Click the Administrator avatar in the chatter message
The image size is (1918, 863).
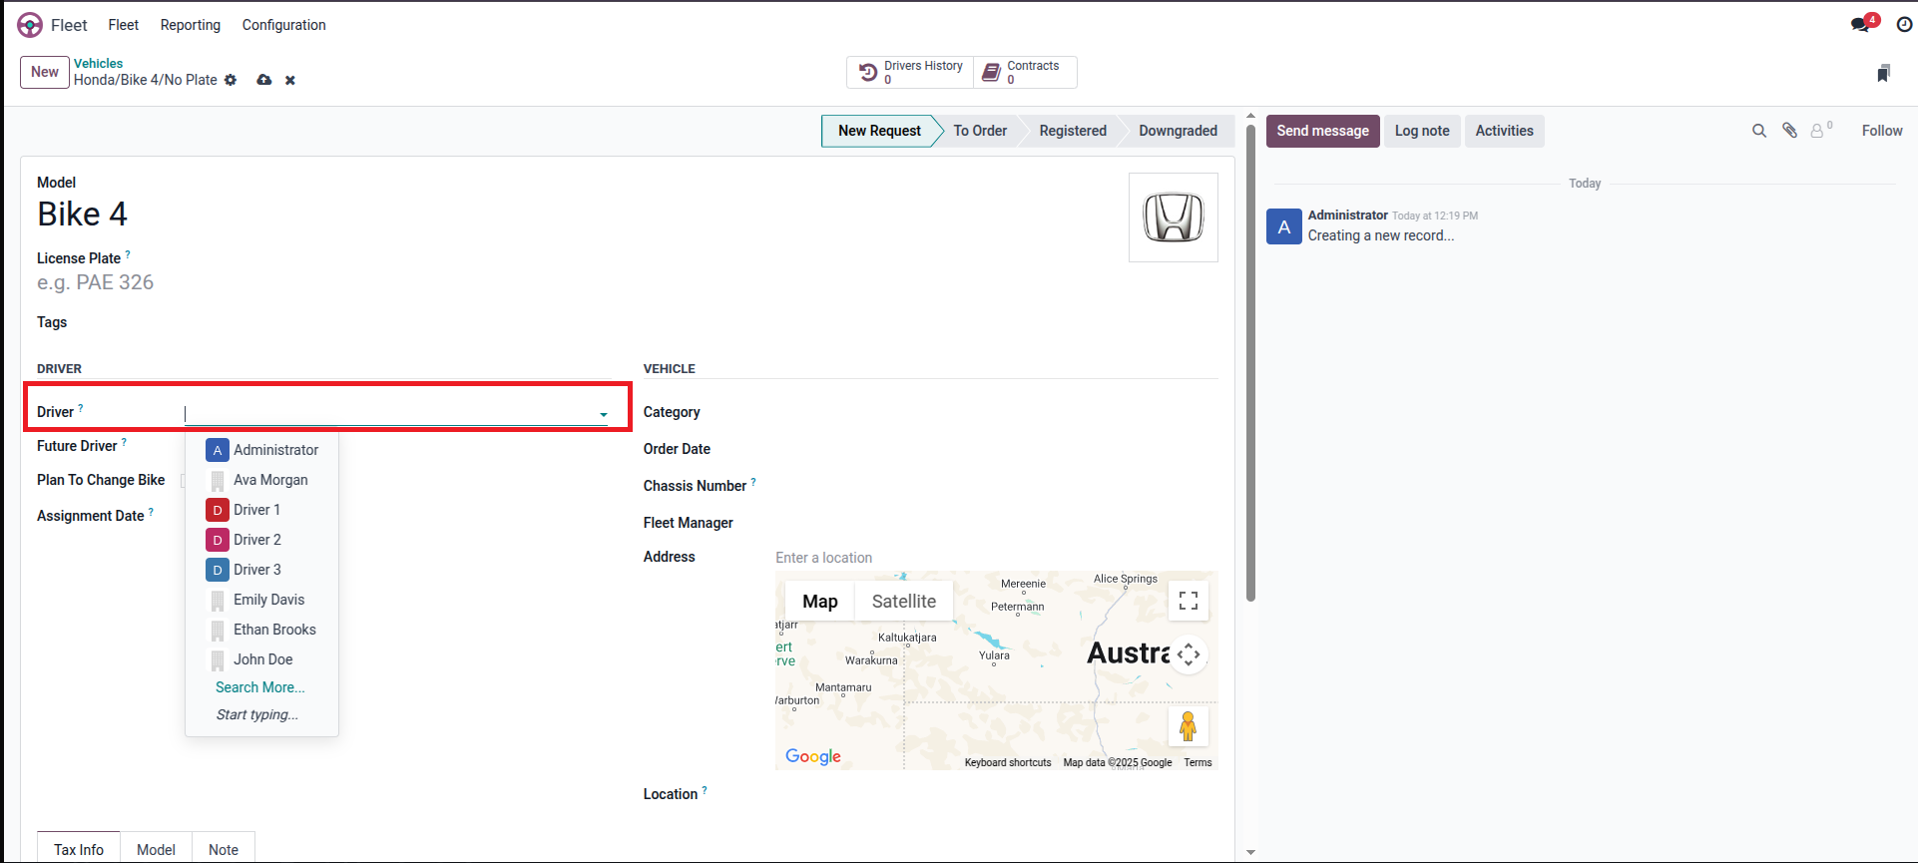coord(1284,226)
